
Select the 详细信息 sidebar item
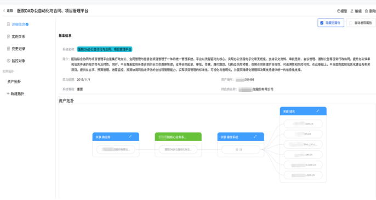(18, 25)
